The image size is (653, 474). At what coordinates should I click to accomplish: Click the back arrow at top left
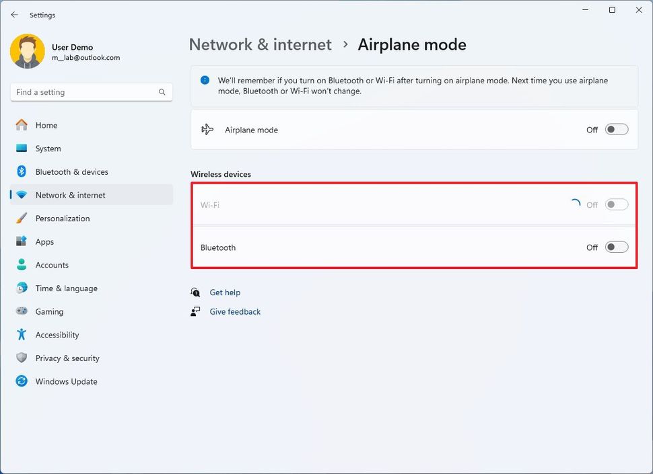point(14,14)
